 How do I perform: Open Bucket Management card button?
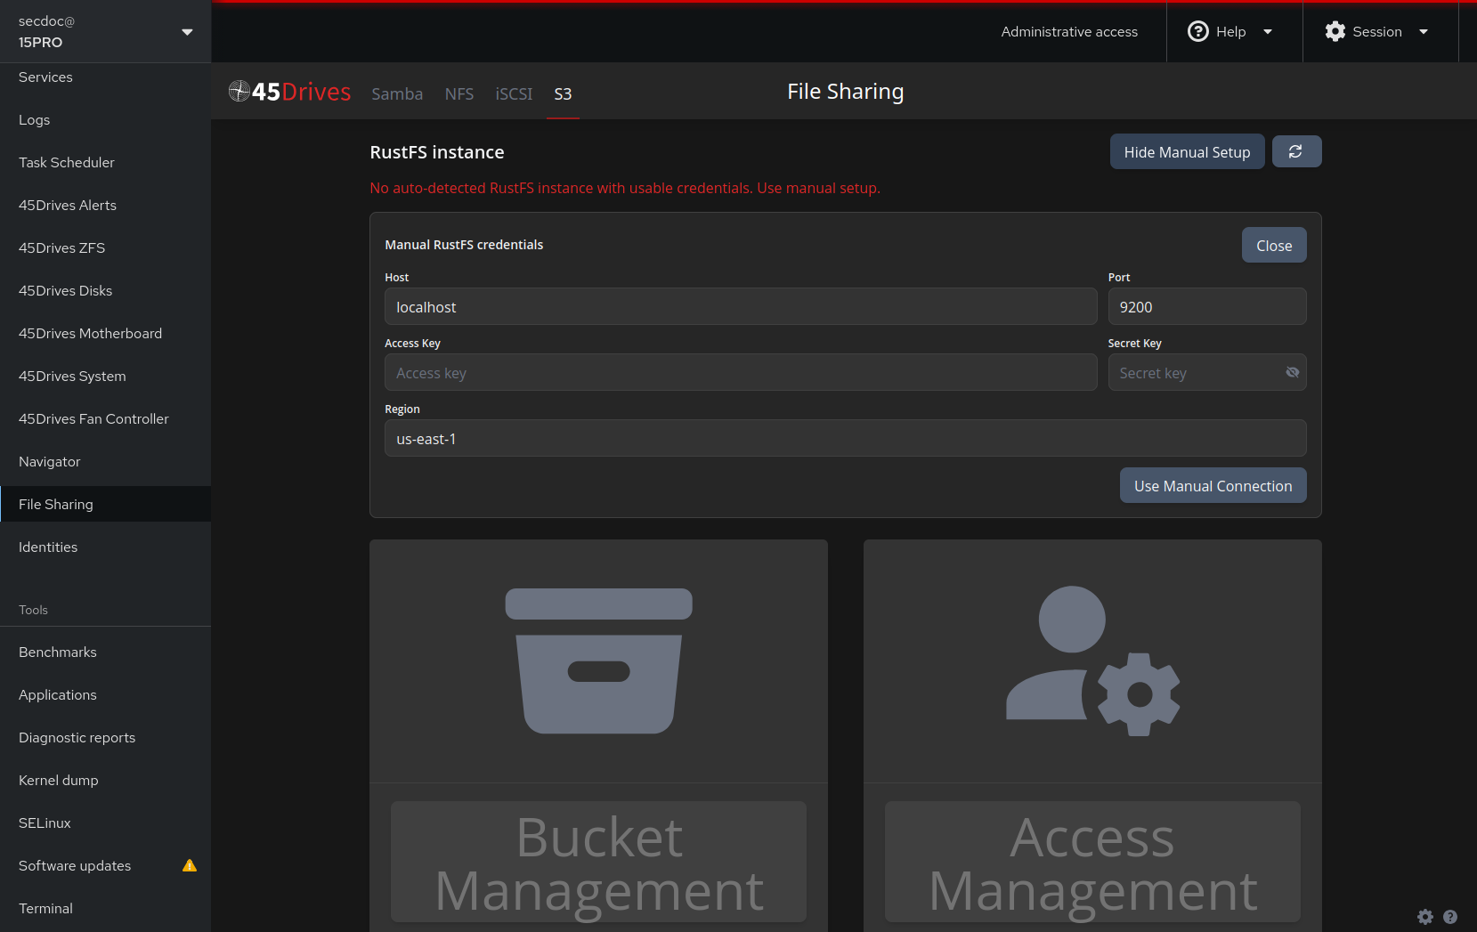598,862
